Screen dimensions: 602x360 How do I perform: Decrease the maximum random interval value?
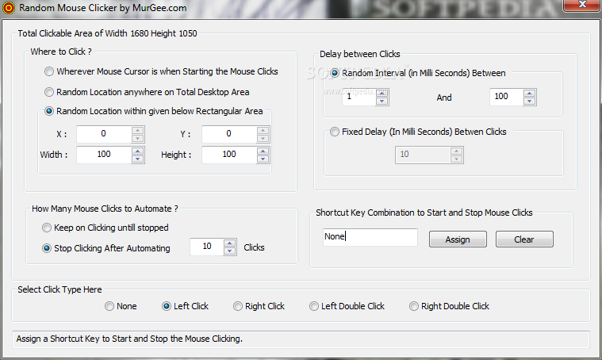pos(530,101)
